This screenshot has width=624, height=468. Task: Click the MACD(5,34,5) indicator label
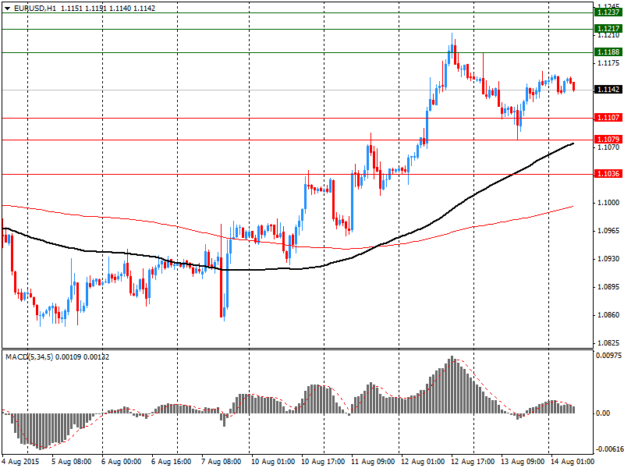click(29, 357)
